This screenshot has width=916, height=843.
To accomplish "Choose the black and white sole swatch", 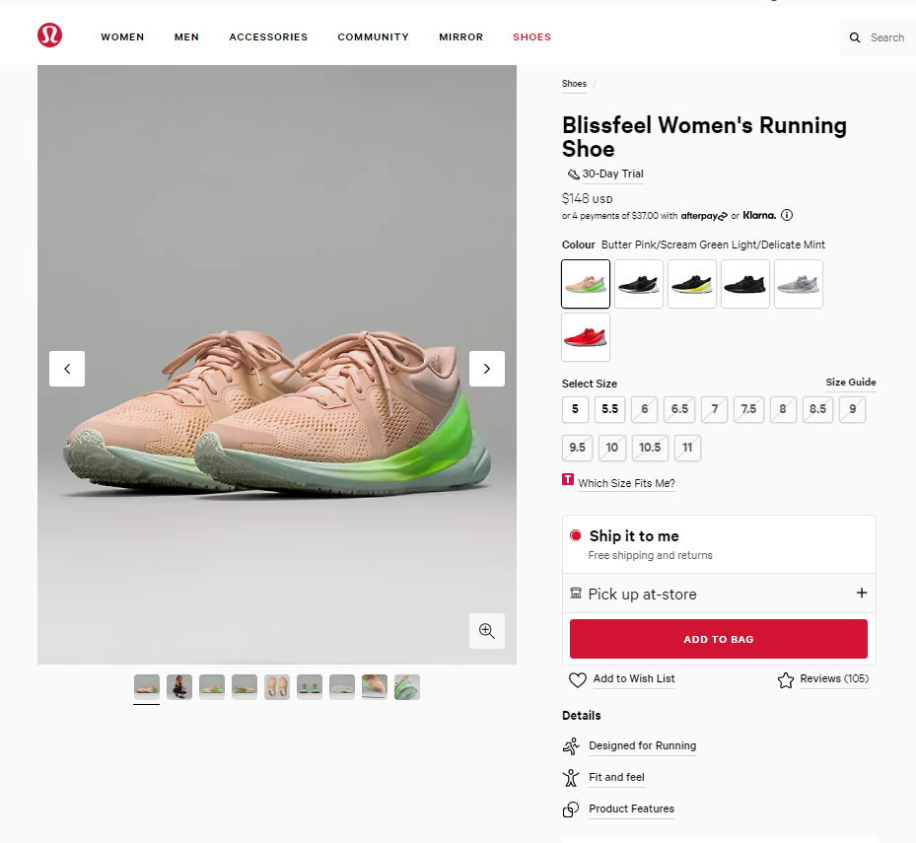I will coord(639,284).
